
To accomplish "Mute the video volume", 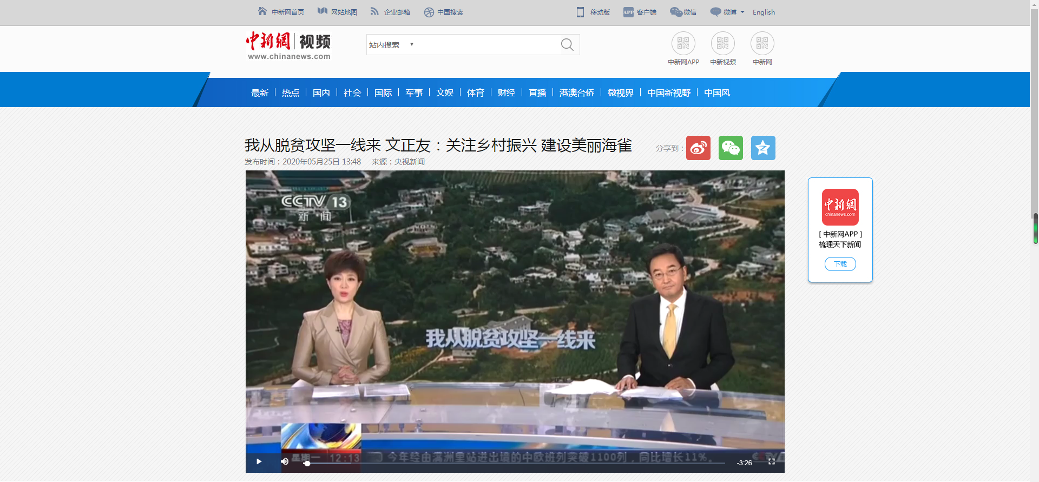I will pyautogui.click(x=285, y=461).
